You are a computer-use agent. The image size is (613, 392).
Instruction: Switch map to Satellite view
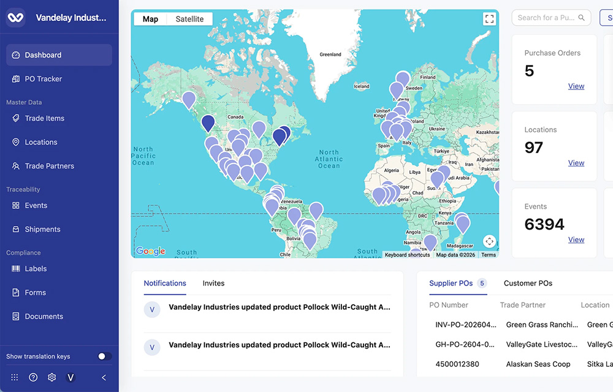pos(189,19)
